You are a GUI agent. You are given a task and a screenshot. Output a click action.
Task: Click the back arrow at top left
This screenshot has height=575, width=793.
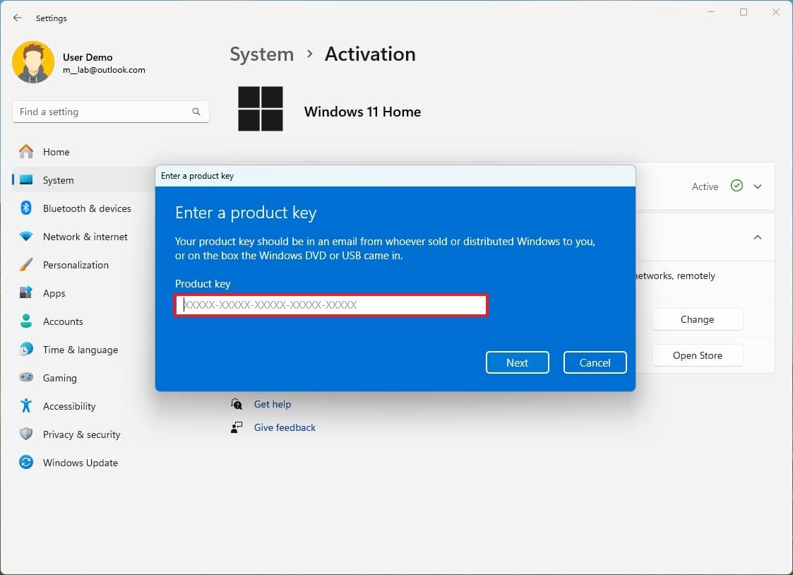18,18
